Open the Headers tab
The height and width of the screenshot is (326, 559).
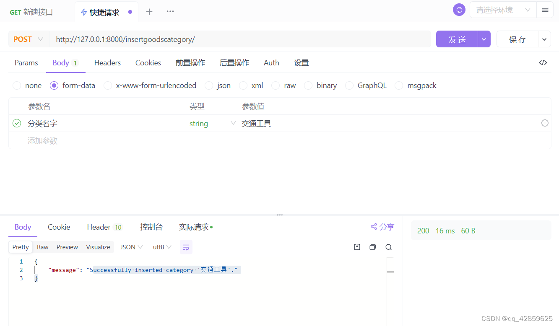pos(107,62)
